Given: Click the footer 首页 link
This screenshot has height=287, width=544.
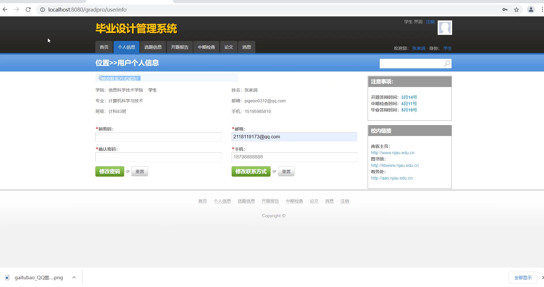Looking at the screenshot, I should (203, 201).
